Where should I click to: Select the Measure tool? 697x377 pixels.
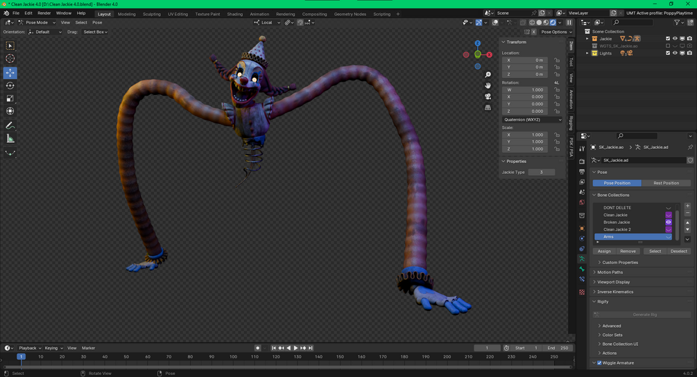(x=10, y=139)
